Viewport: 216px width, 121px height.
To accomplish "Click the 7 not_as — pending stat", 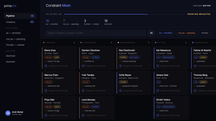I will coord(71,22).
